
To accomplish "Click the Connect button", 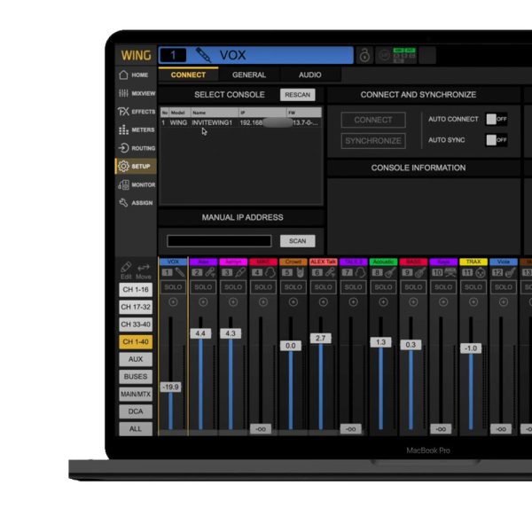I will [x=373, y=120].
